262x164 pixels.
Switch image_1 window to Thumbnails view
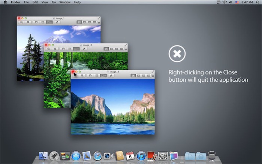(x=84, y=22)
